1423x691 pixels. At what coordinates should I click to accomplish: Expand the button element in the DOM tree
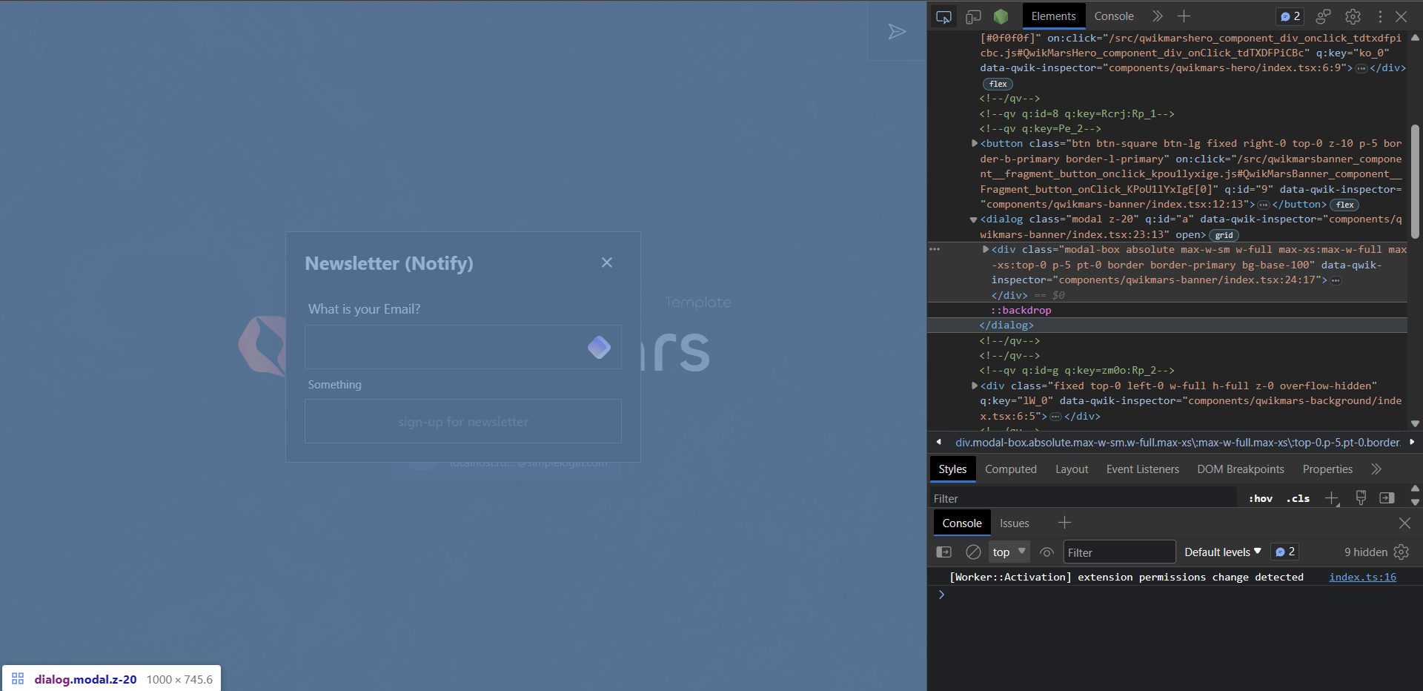(975, 143)
